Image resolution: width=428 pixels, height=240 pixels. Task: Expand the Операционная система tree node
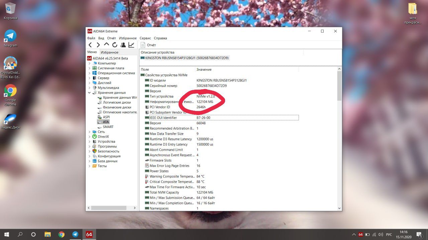(x=89, y=73)
